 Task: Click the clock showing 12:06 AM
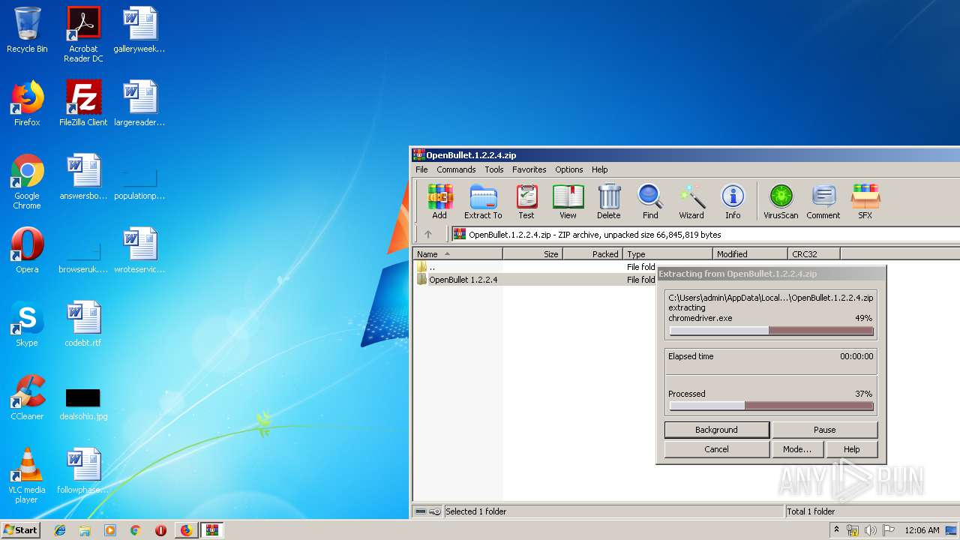pos(922,530)
